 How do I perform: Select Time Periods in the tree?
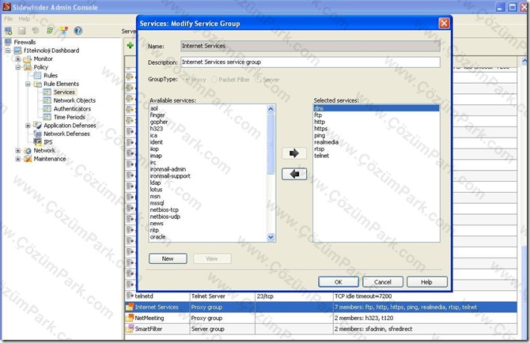[70, 117]
